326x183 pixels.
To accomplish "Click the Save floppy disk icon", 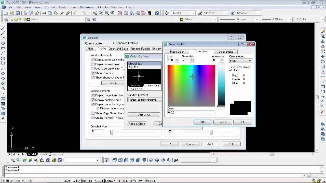I will (18, 13).
